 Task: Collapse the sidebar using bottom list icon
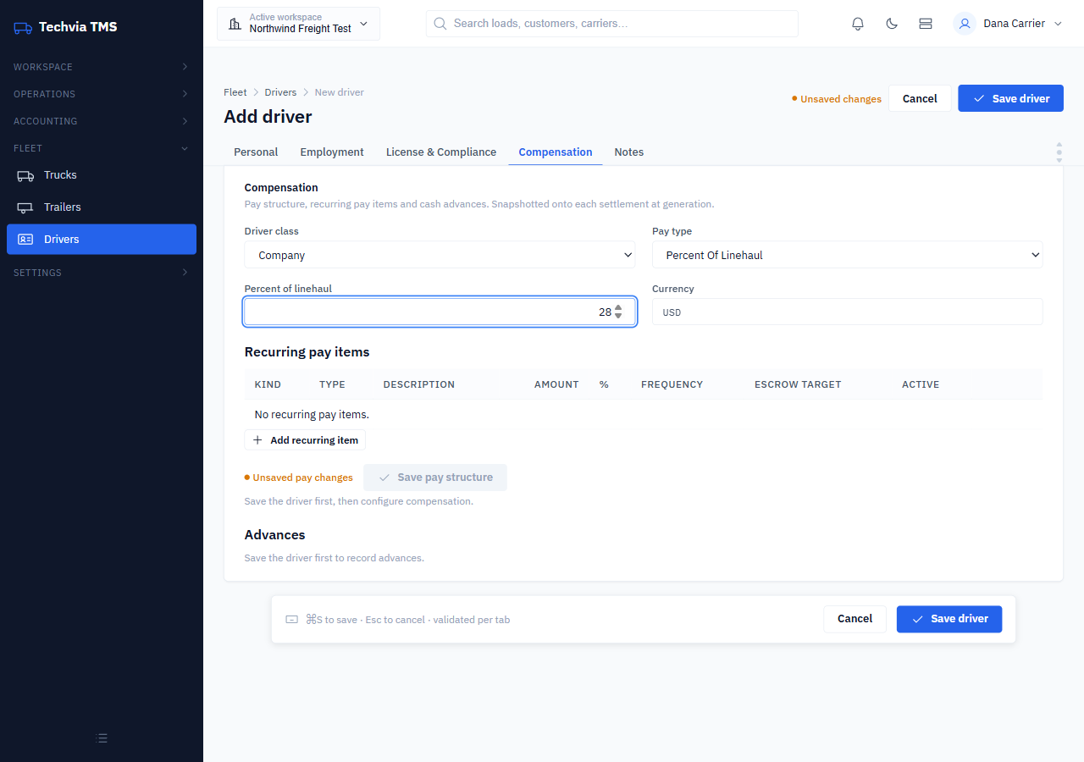coord(102,738)
